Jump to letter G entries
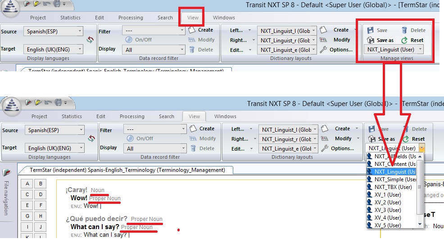This screenshot has height=239, width=444. pos(27,216)
